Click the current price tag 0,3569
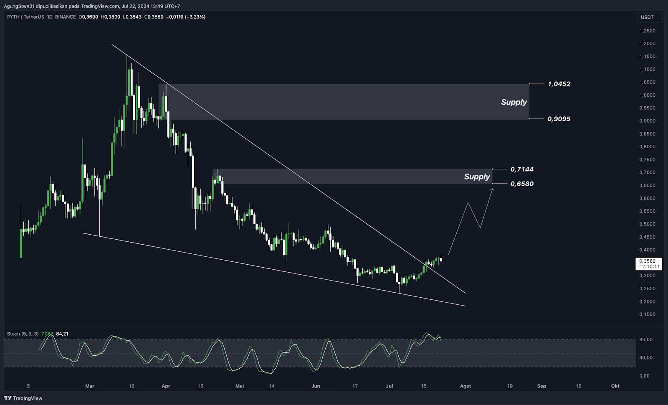Screen dimensions: 668x405 pyautogui.click(x=648, y=261)
